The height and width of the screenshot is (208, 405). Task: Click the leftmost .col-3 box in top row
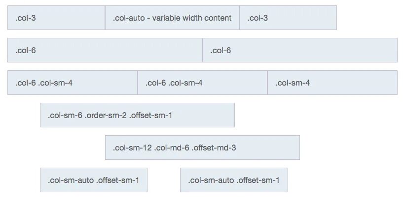(56, 18)
